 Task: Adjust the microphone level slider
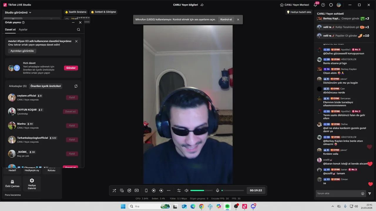coord(233,190)
